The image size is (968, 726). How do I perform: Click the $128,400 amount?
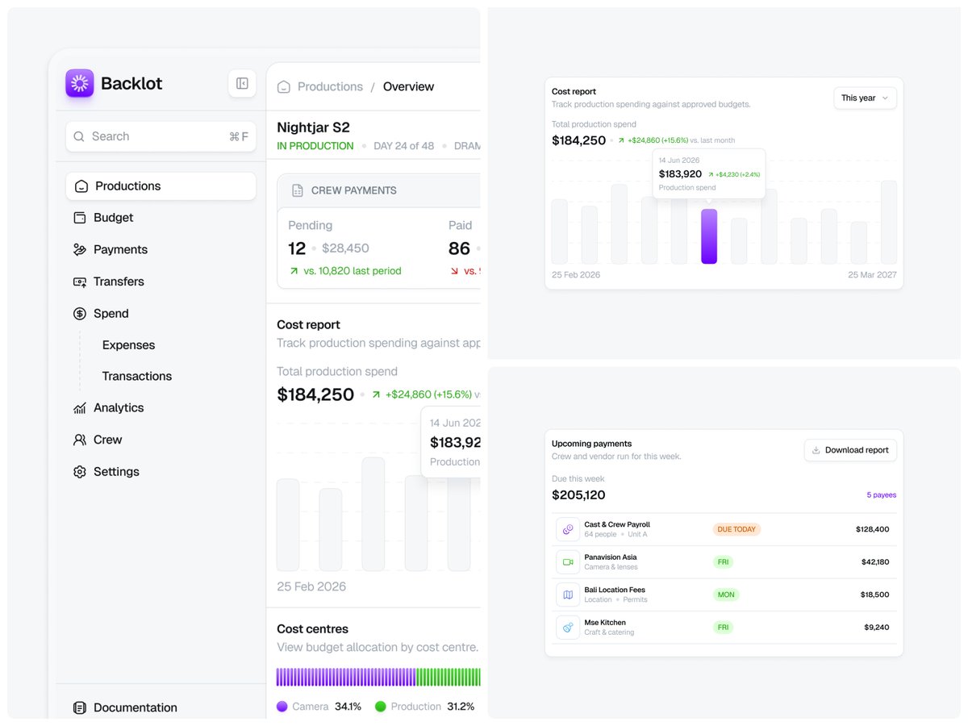pyautogui.click(x=872, y=529)
